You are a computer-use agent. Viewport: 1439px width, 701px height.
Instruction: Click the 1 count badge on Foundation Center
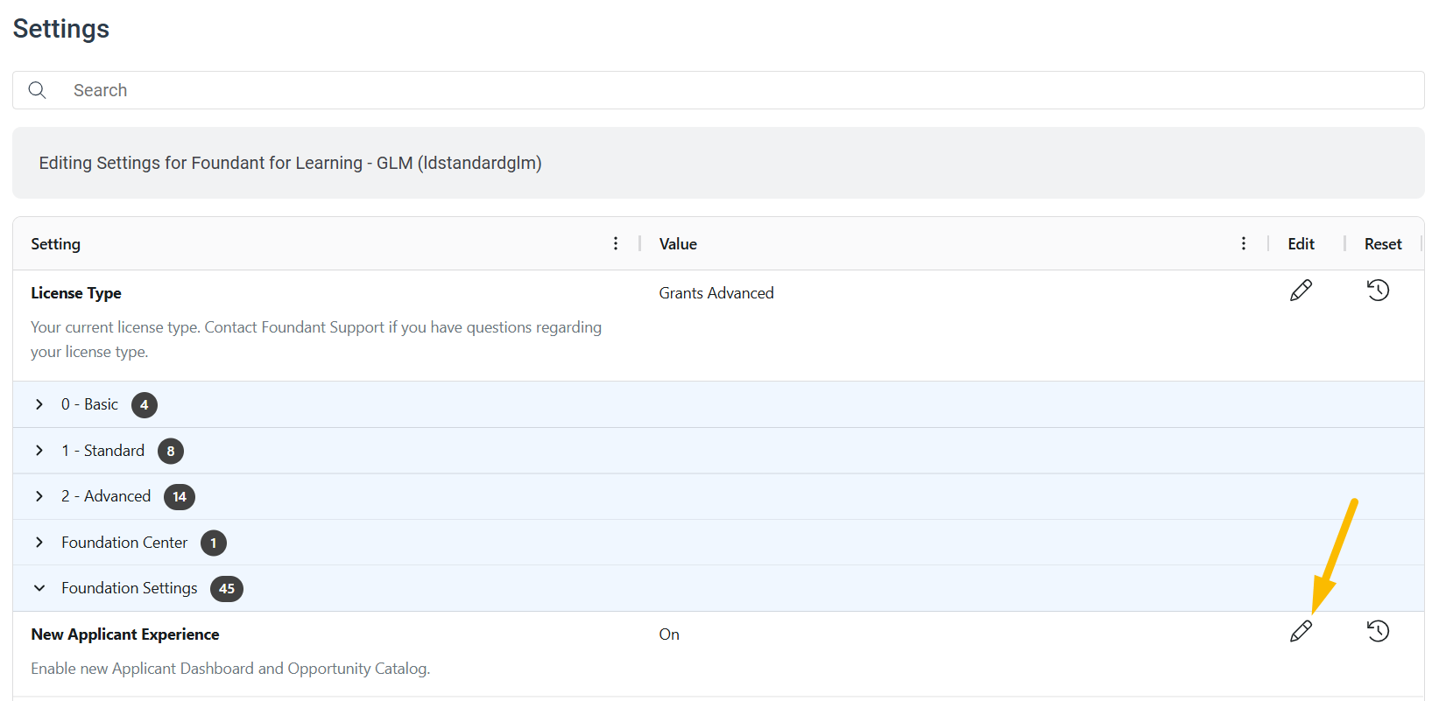(x=214, y=543)
